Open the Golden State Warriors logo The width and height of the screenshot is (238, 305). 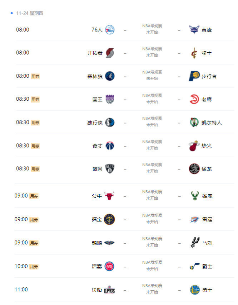point(195,290)
